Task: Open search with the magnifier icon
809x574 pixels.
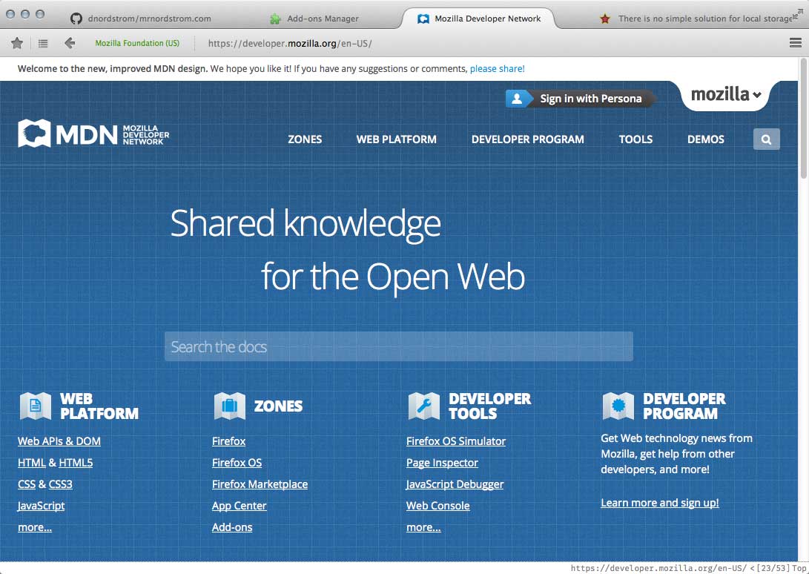Action: (x=766, y=139)
